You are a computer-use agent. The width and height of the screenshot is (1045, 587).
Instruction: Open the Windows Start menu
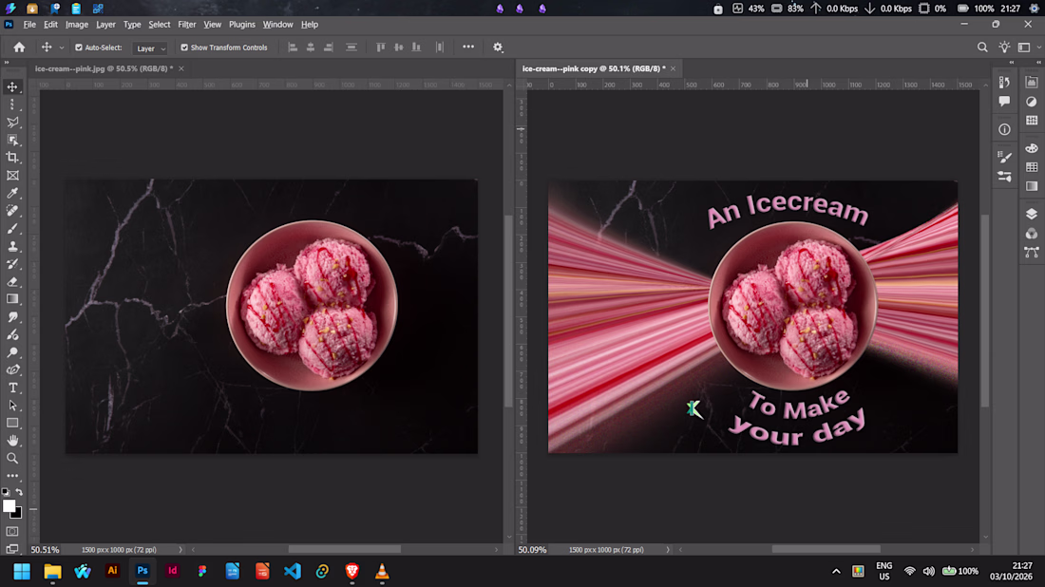pyautogui.click(x=22, y=571)
